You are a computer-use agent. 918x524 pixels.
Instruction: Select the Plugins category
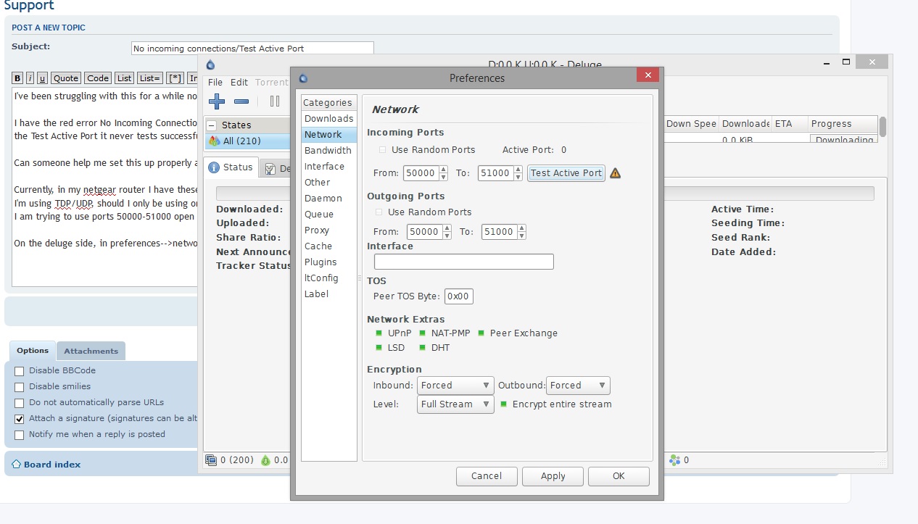click(x=329, y=262)
